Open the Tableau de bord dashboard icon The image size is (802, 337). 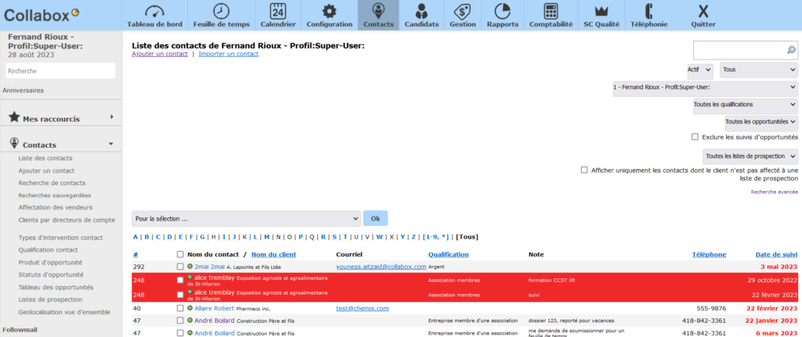click(154, 12)
